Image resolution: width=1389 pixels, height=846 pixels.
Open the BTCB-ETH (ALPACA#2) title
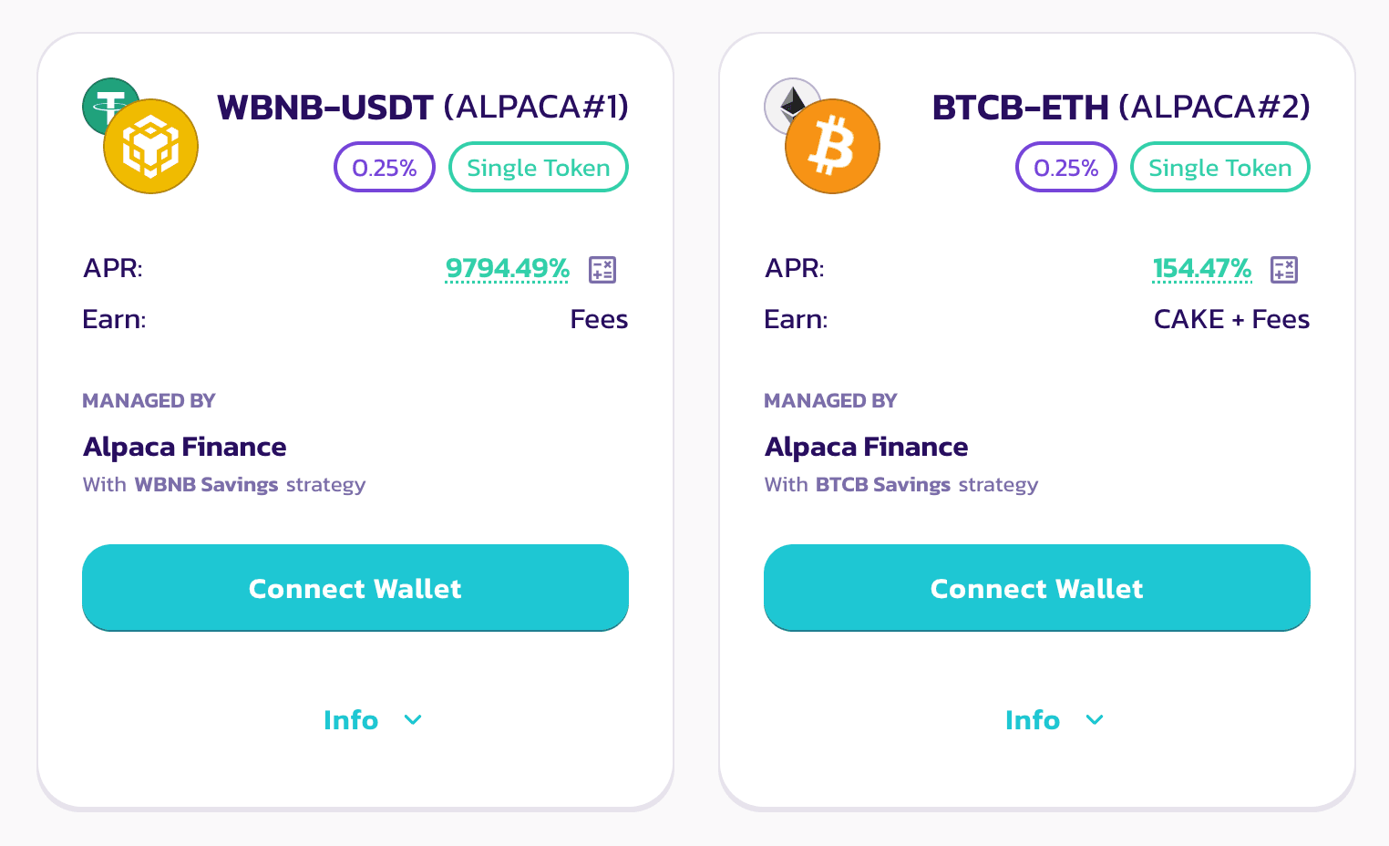click(x=1120, y=108)
